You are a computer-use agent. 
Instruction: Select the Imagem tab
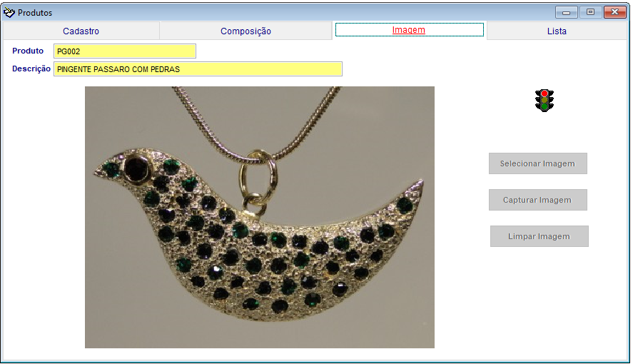(x=409, y=30)
